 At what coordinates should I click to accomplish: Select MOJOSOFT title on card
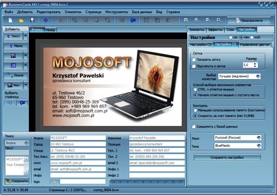(92, 62)
